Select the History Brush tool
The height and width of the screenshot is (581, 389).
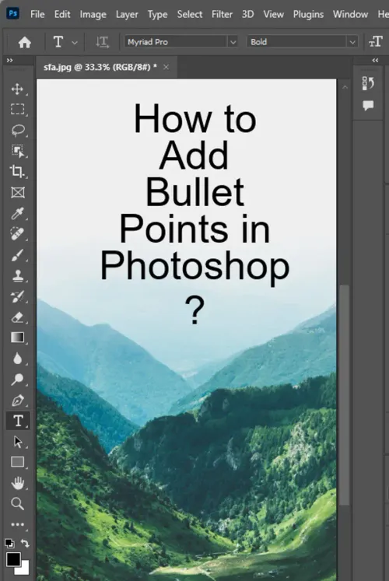pyautogui.click(x=17, y=296)
